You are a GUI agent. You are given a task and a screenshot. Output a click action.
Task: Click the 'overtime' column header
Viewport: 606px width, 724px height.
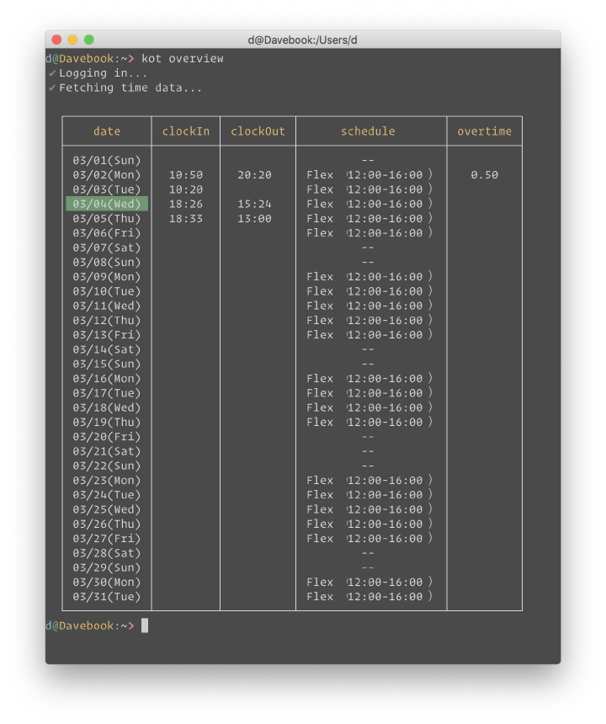click(x=484, y=131)
